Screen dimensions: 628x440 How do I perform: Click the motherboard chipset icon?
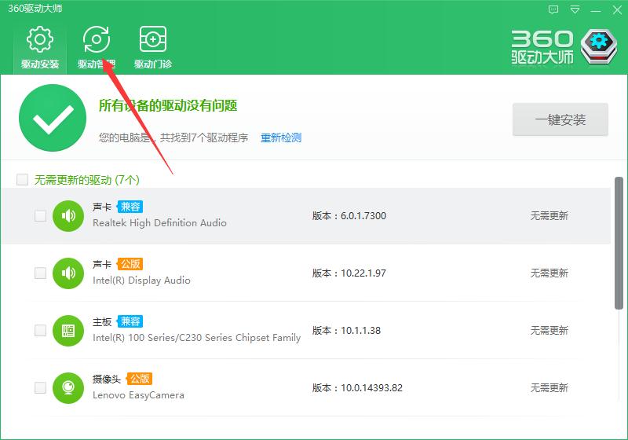(68, 330)
